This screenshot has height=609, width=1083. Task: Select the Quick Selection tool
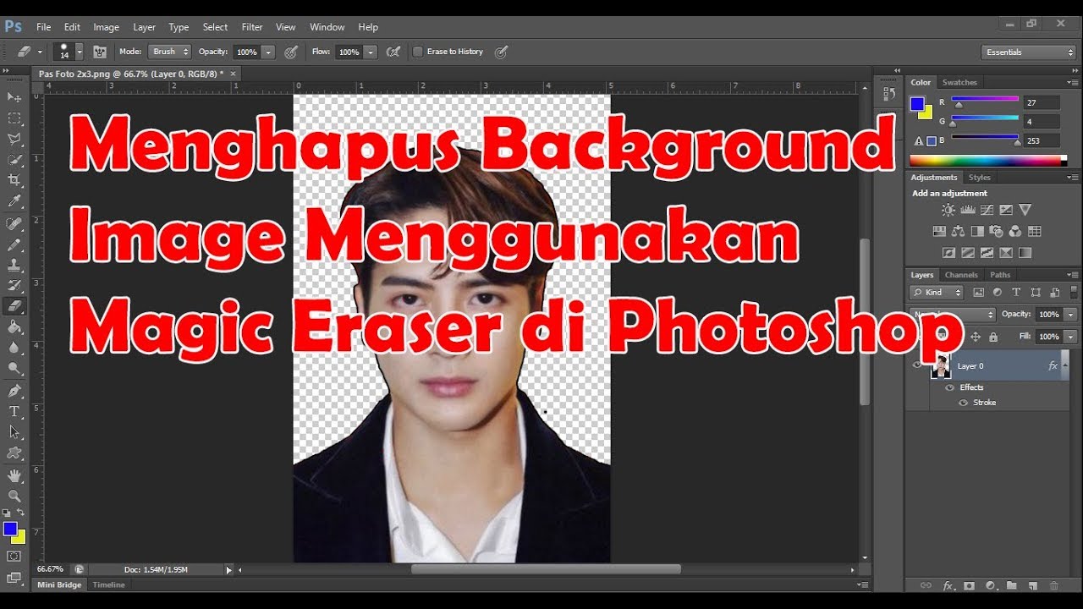tap(14, 160)
